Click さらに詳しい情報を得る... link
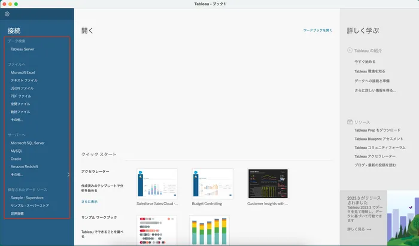This screenshot has height=246, width=419. click(x=375, y=90)
